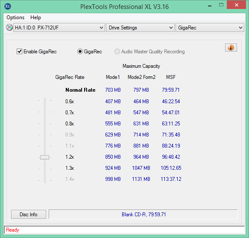Open the GigaRec function dropdown

coord(210,28)
